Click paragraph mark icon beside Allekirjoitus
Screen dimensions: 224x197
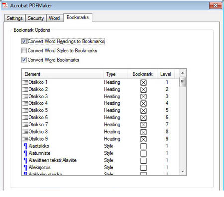point(25,168)
